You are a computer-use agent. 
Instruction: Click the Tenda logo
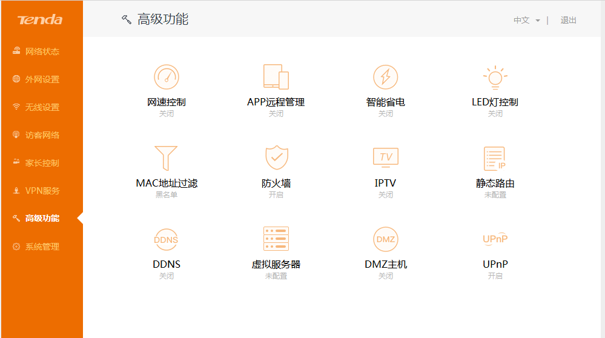[40, 19]
